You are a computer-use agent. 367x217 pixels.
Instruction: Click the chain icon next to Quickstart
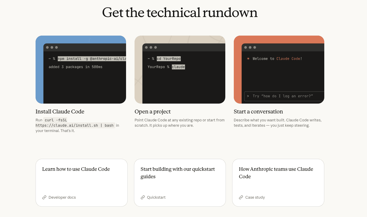[x=143, y=197]
